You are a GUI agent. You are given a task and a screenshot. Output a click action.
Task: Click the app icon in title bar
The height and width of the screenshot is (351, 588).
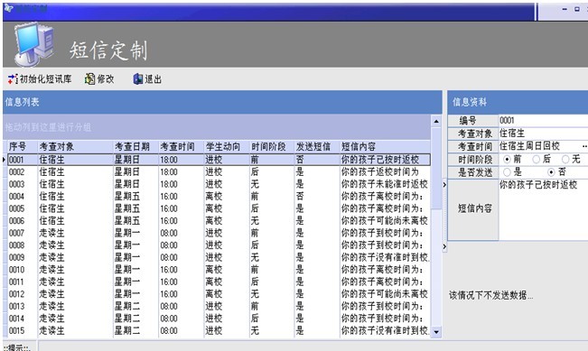point(8,8)
